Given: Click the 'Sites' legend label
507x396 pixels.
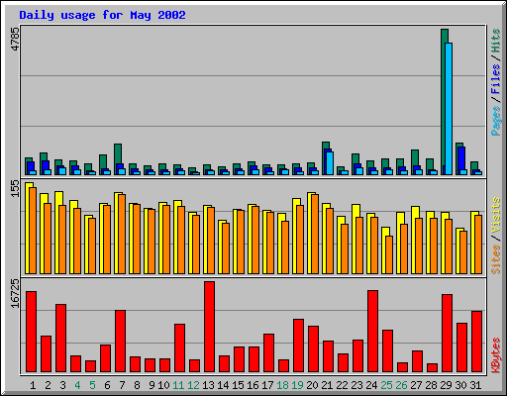Looking at the screenshot, I should pos(495,259).
